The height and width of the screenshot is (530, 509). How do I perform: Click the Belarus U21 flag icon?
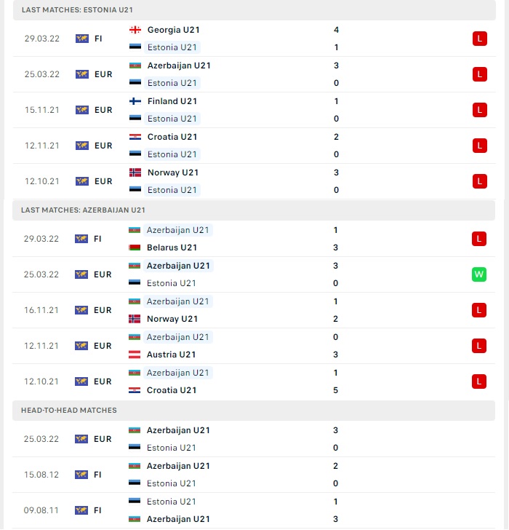(x=135, y=248)
